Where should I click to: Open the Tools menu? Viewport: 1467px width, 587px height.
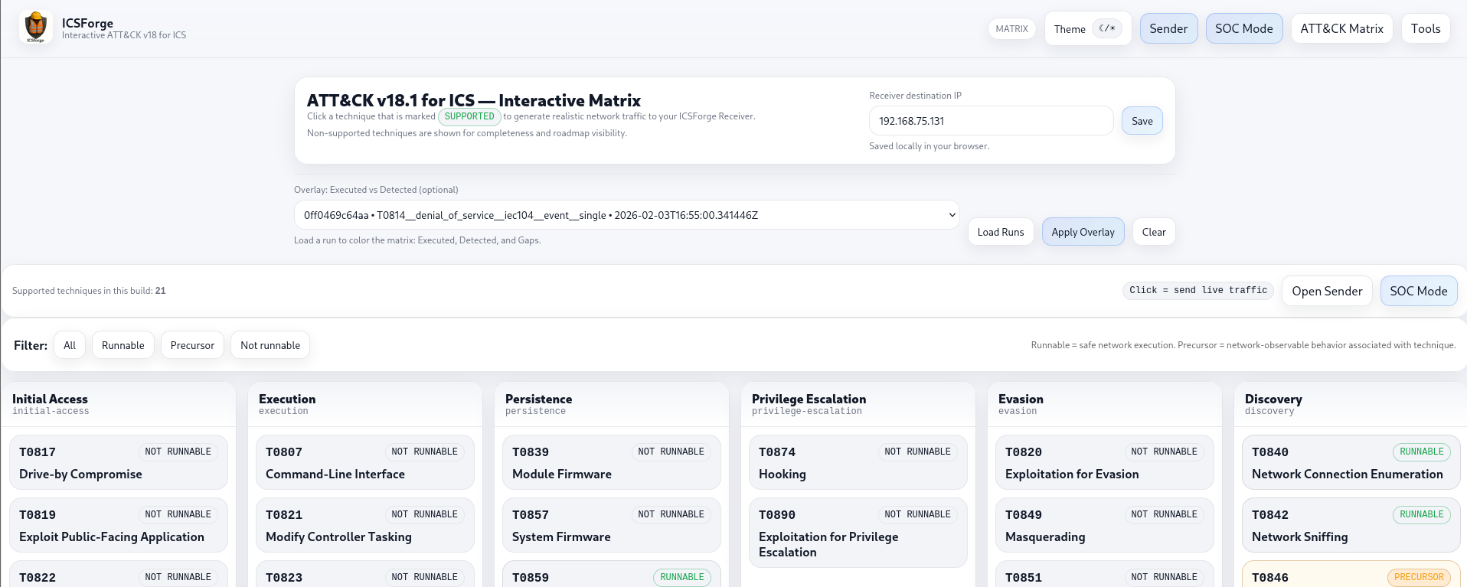tap(1425, 29)
